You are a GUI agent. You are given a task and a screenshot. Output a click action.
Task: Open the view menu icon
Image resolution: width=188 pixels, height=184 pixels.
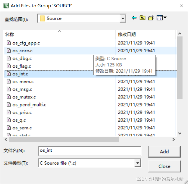tap(160, 18)
